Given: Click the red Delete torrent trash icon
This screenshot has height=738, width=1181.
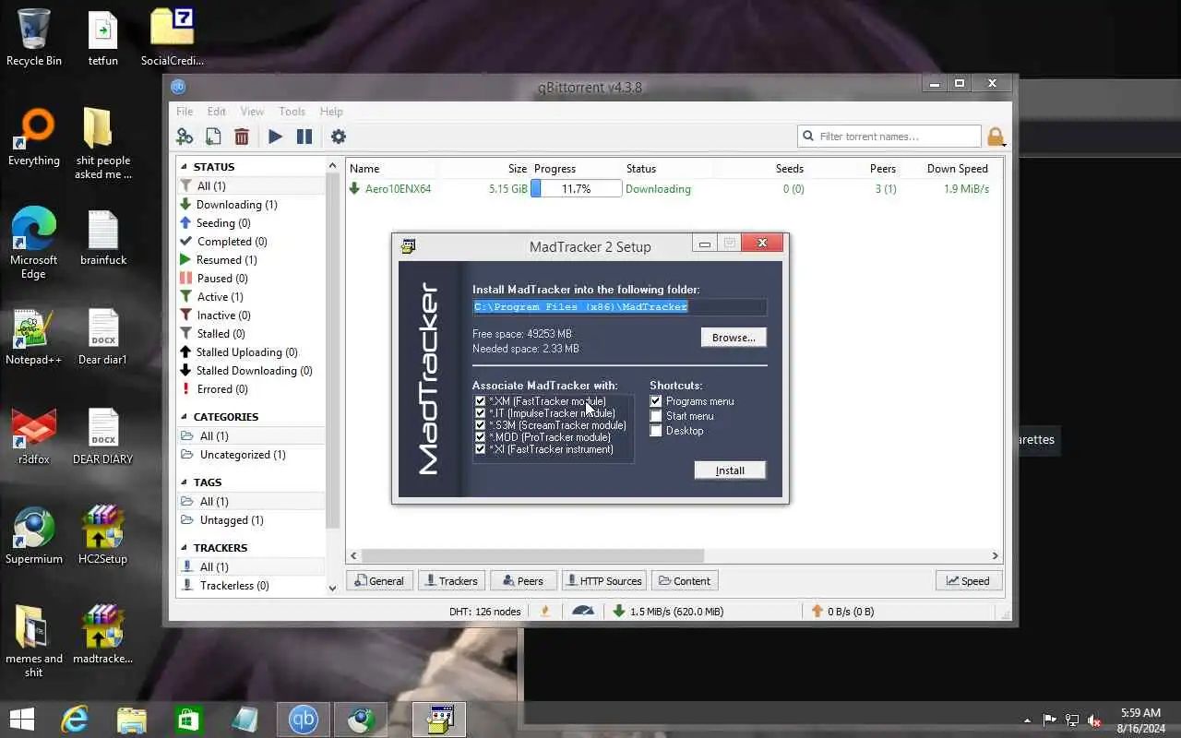Looking at the screenshot, I should (x=242, y=137).
